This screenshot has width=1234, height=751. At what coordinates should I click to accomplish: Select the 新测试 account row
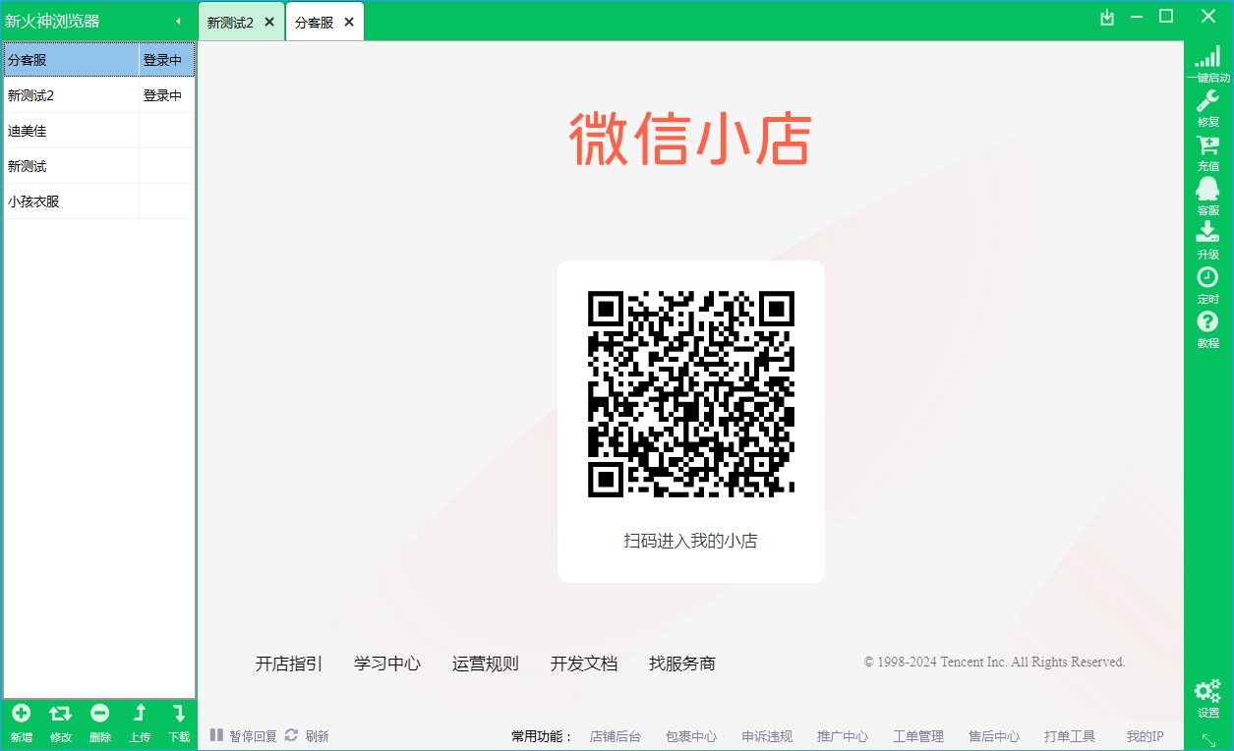tap(99, 166)
